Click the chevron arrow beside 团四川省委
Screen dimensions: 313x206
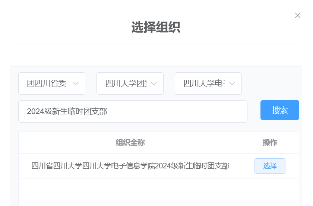click(x=76, y=83)
